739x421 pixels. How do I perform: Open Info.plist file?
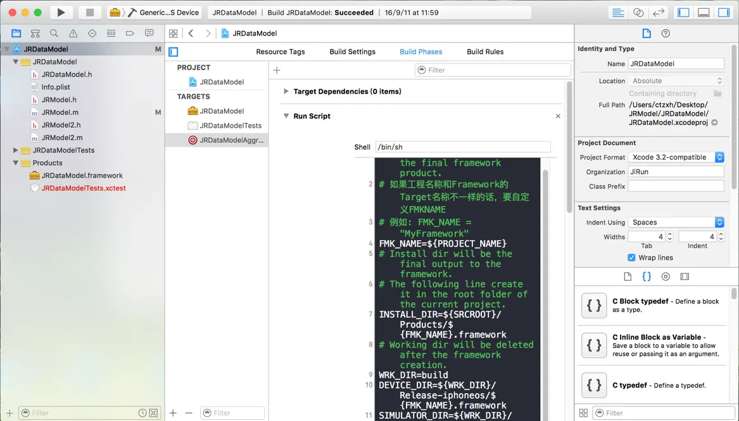pyautogui.click(x=56, y=87)
